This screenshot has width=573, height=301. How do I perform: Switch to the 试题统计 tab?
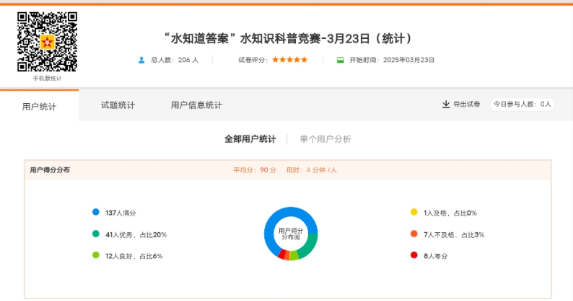coord(118,105)
